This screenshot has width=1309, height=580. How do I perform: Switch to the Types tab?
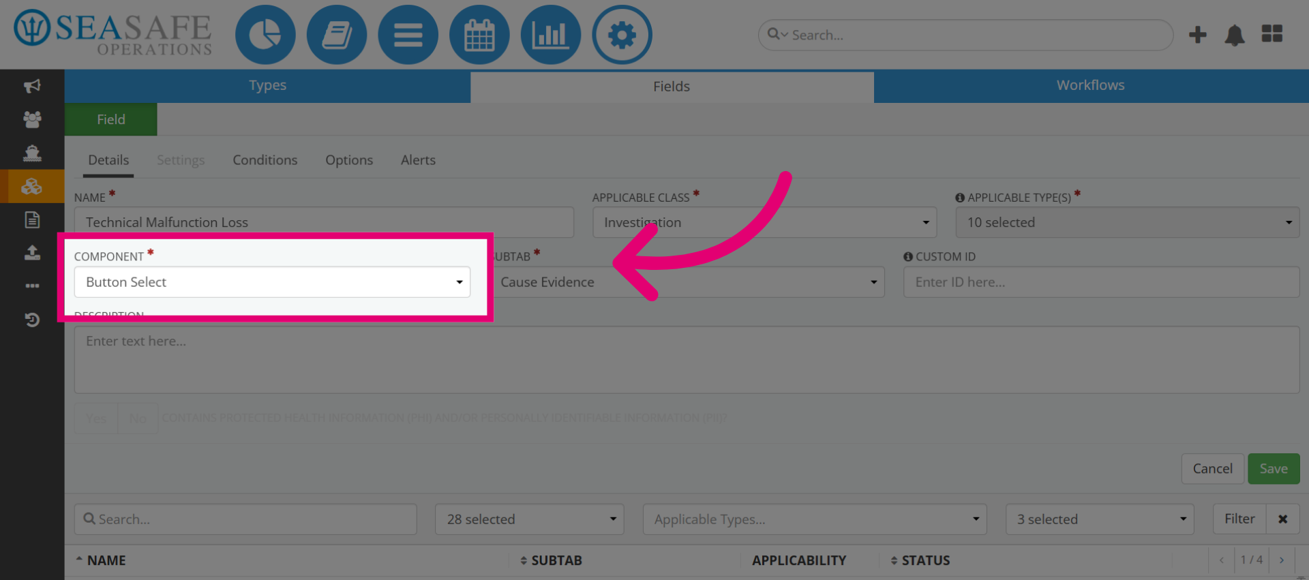pyautogui.click(x=267, y=86)
